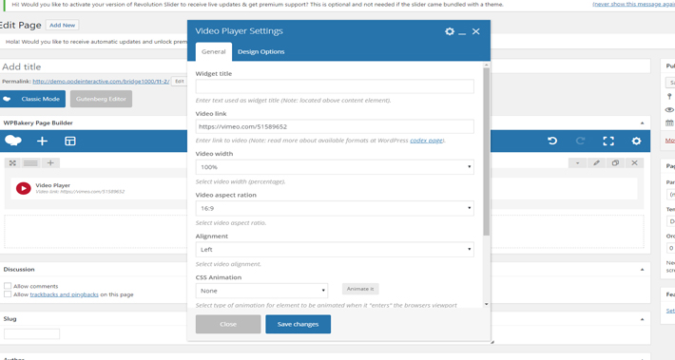Collapse the Slug panel
This screenshot has width=675, height=360.
pos(642,319)
